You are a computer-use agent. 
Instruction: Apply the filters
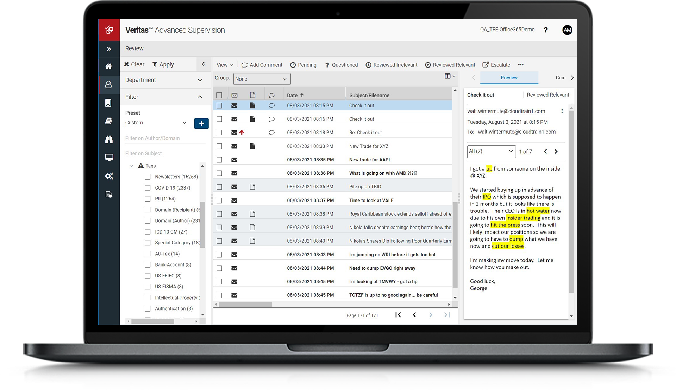point(163,64)
